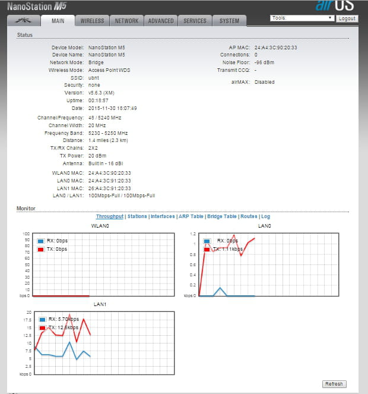The height and width of the screenshot is (394, 368).
Task: Click the WLAN0 throughput graph
Action: [103, 264]
